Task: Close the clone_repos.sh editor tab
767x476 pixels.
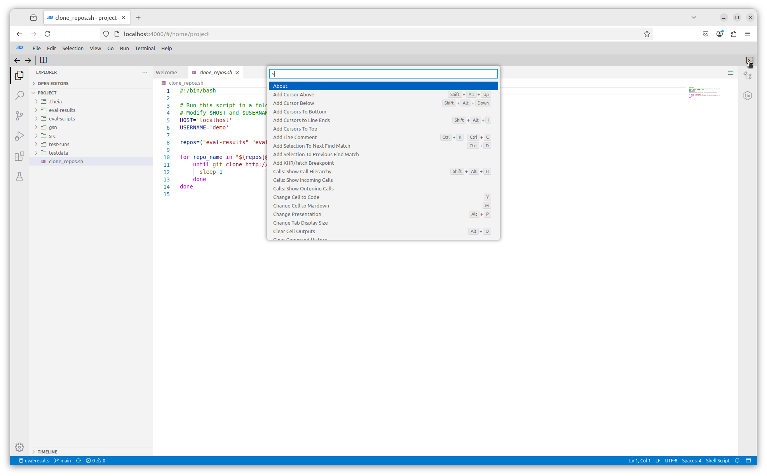Action: pos(237,73)
